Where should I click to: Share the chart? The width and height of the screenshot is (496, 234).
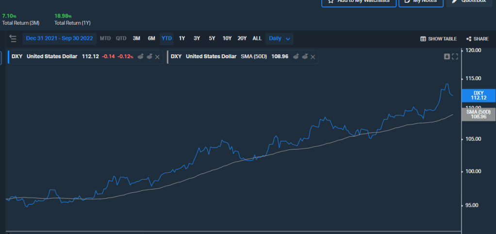(x=477, y=39)
